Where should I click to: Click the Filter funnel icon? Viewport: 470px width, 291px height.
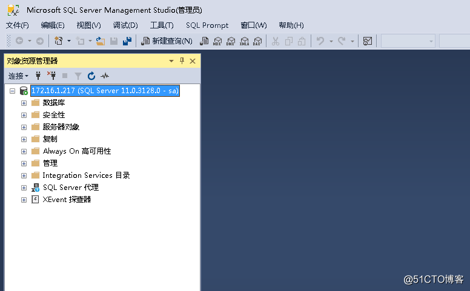pyautogui.click(x=78, y=76)
